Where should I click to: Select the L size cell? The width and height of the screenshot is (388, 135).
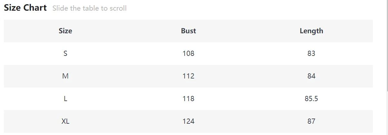coord(65,99)
